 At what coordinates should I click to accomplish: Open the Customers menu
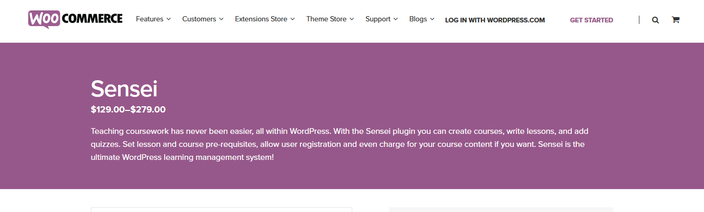(x=203, y=19)
